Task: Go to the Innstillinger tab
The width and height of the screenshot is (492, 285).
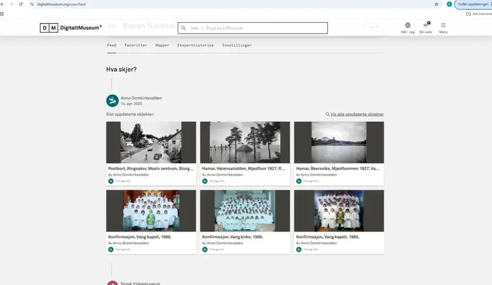Action: 237,45
